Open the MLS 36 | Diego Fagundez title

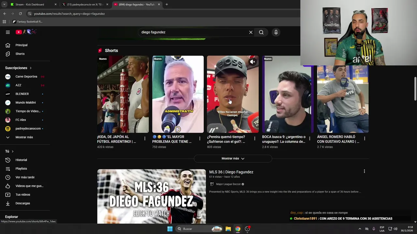pyautogui.click(x=231, y=172)
